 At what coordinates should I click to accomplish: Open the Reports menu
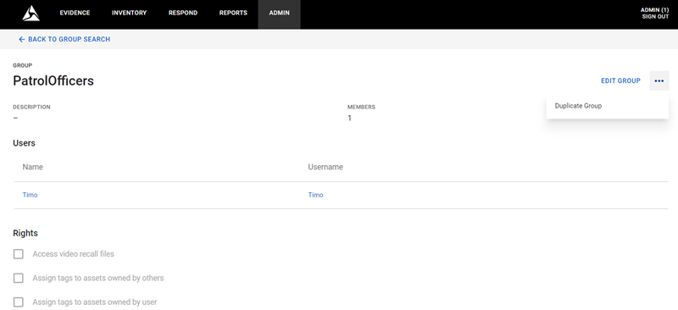tap(233, 13)
